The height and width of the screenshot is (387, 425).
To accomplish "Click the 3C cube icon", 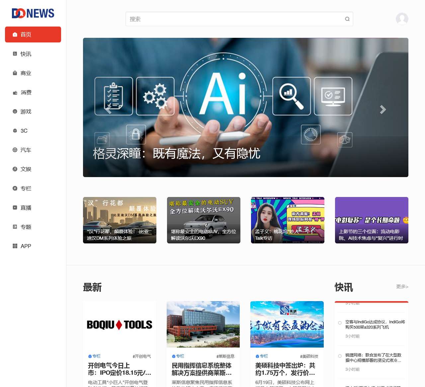I will (15, 131).
